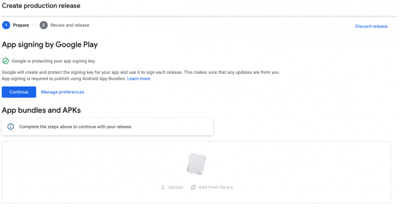Choose the Add from library text
This screenshot has width=399, height=208.
pos(216,187)
